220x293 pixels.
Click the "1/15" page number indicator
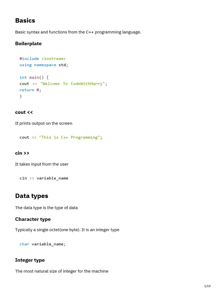pos(207,286)
